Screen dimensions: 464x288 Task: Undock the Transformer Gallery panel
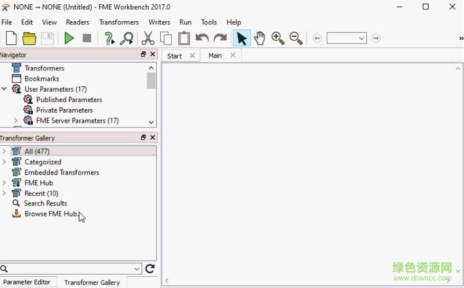pyautogui.click(x=143, y=137)
